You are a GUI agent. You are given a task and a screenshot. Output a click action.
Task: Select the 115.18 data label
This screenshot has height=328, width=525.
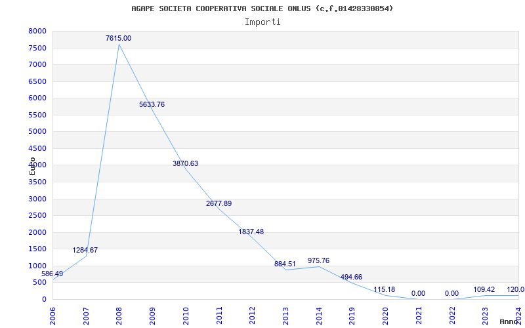(x=385, y=289)
